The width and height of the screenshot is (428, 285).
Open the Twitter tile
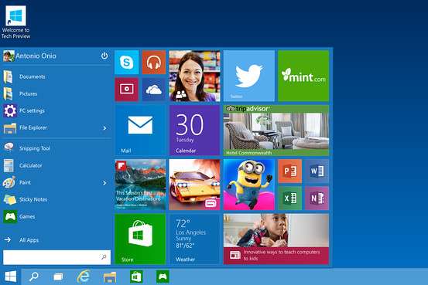(x=249, y=76)
